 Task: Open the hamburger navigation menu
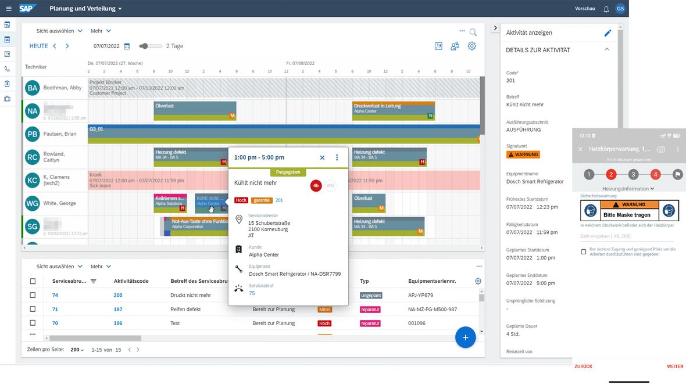(x=8, y=9)
